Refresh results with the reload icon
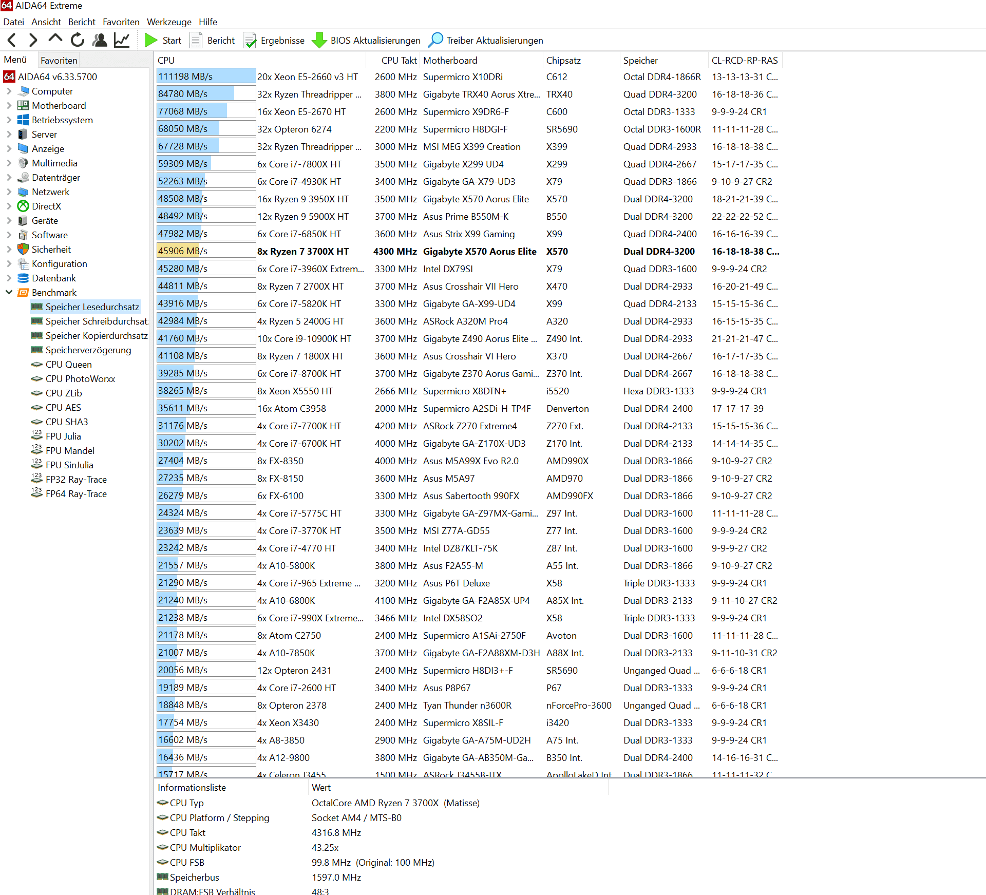 coord(78,40)
